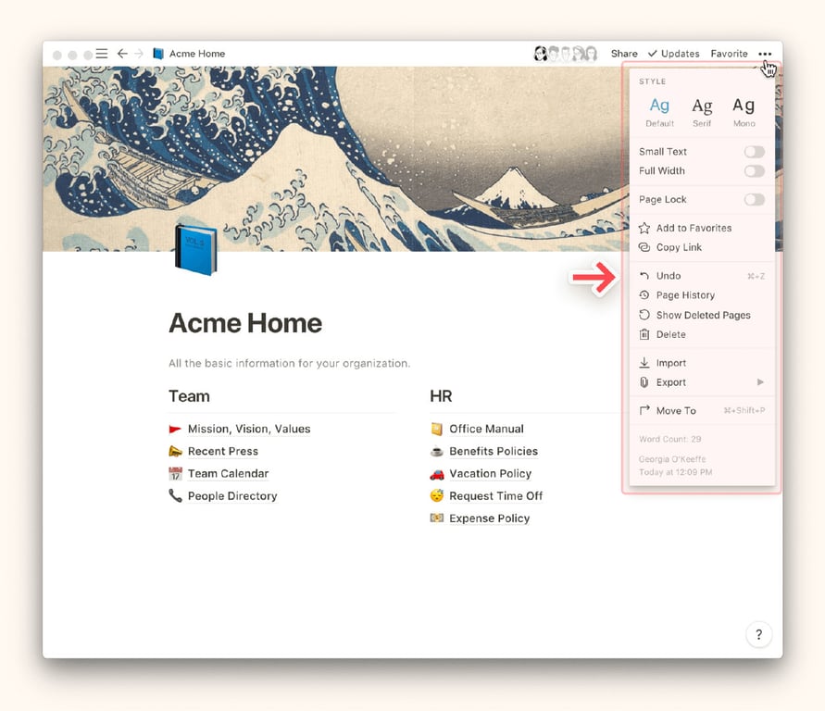Screen dimensions: 825x711
Task: Open the help question mark button
Action: pos(758,634)
